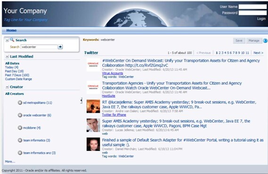This screenshot has height=174, width=268.
Task: Remove sd metropolitano creator filter icon
Action: 20,102
